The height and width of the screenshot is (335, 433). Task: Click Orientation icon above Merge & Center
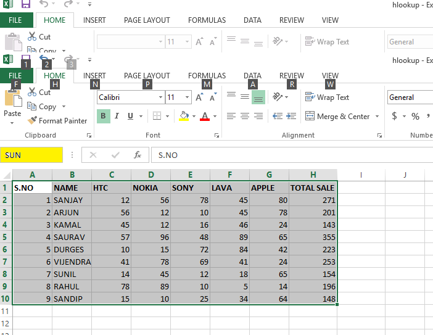(278, 97)
